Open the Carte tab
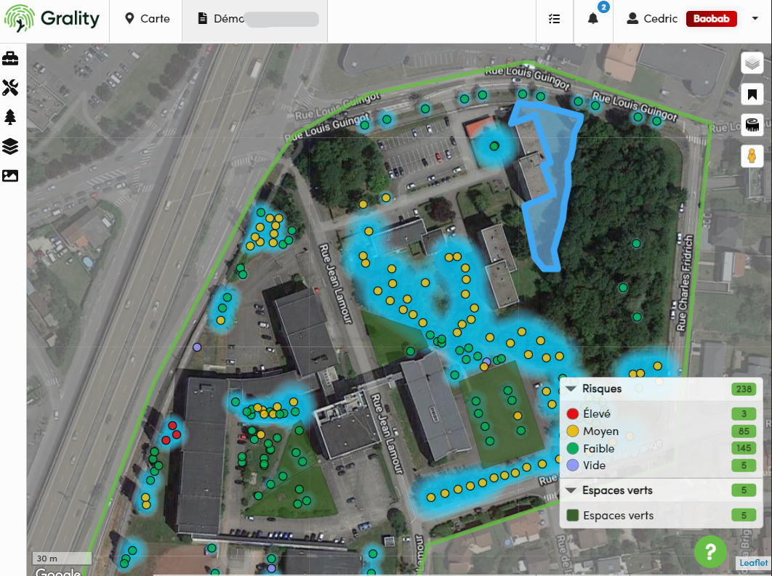This screenshot has width=772, height=576. pos(147,19)
